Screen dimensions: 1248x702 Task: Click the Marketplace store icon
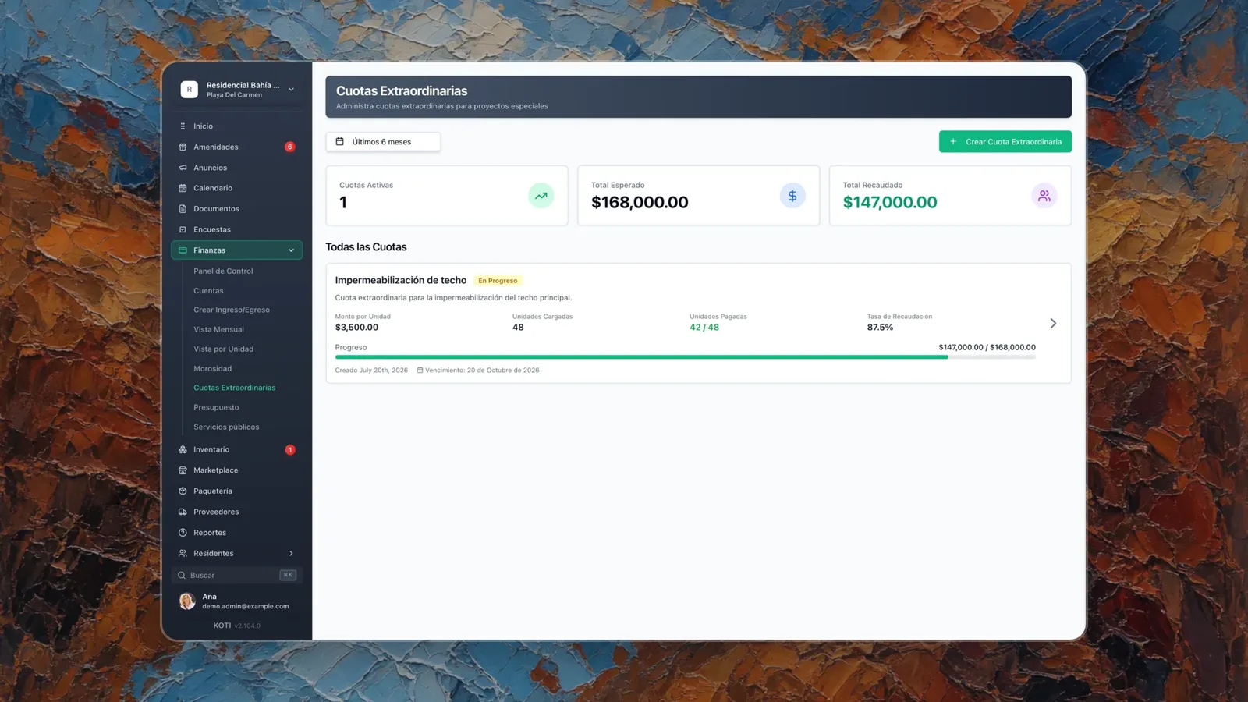(x=183, y=470)
